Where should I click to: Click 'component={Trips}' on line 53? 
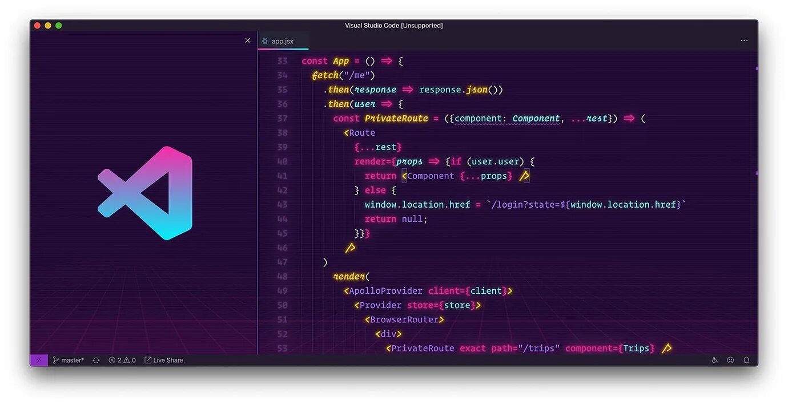click(610, 349)
